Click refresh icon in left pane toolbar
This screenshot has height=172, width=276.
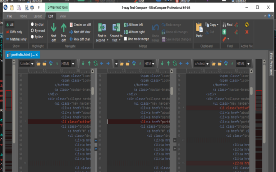(x=95, y=63)
